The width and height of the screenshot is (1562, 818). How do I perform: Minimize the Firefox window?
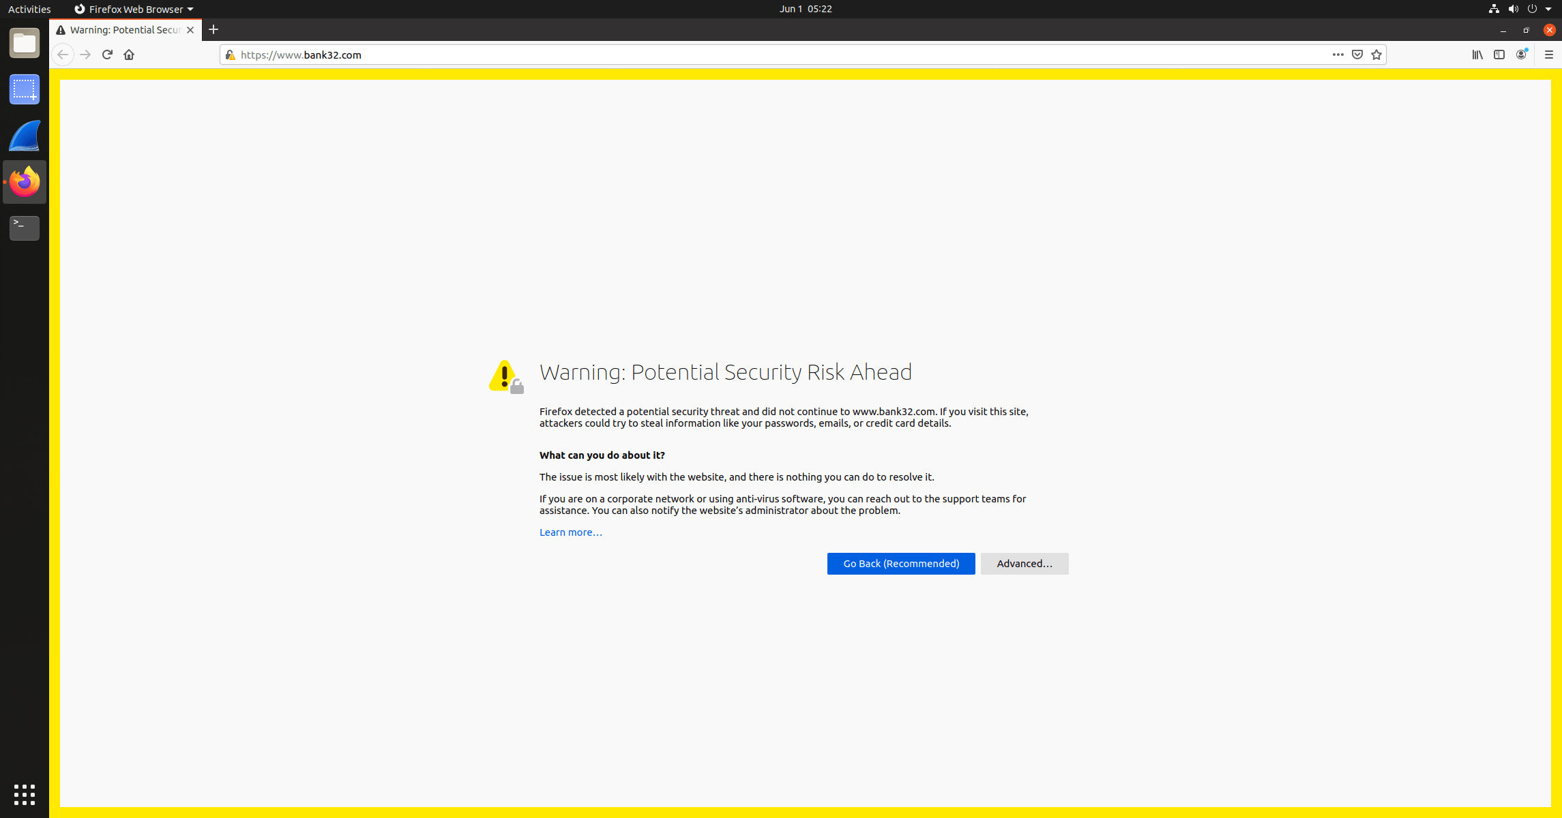coord(1503,30)
